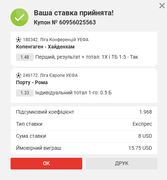The image size is (167, 180).
Task: Click the Сума ставки 8 USD row
Action: coord(84,136)
